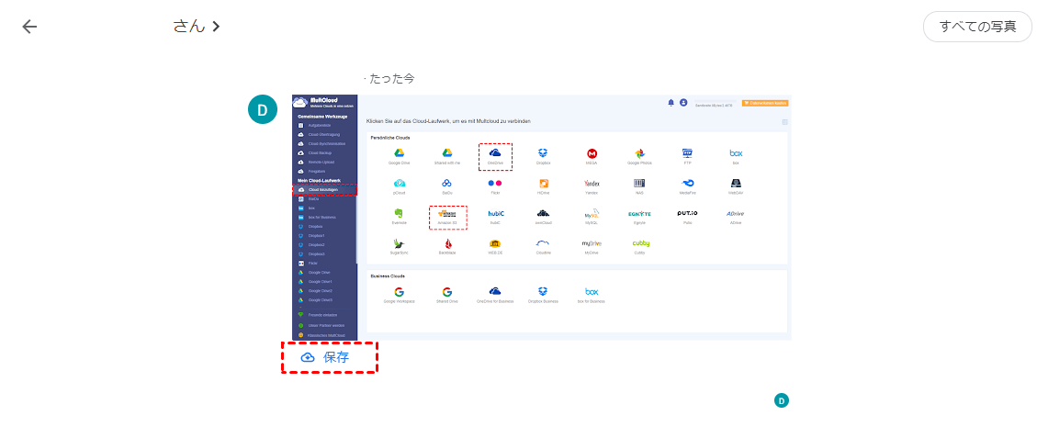Go back using the left arrow
Screen dimensions: 1037x427
(x=29, y=27)
